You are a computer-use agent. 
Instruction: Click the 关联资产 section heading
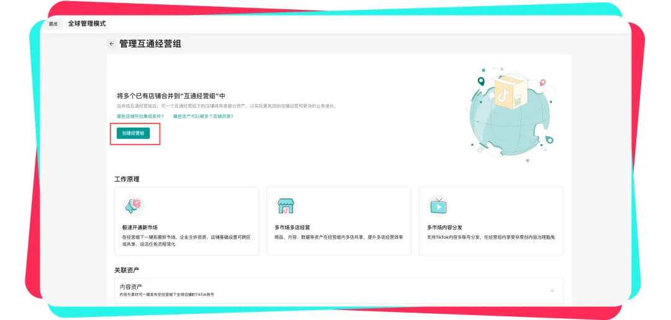[127, 270]
